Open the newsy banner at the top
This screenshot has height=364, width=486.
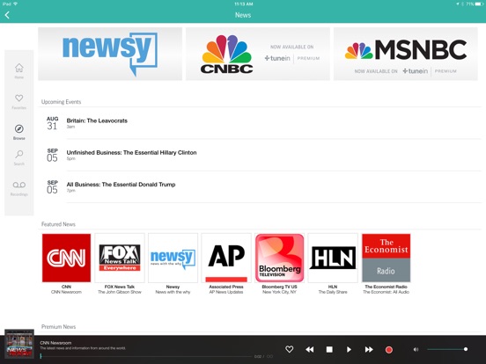click(x=110, y=54)
